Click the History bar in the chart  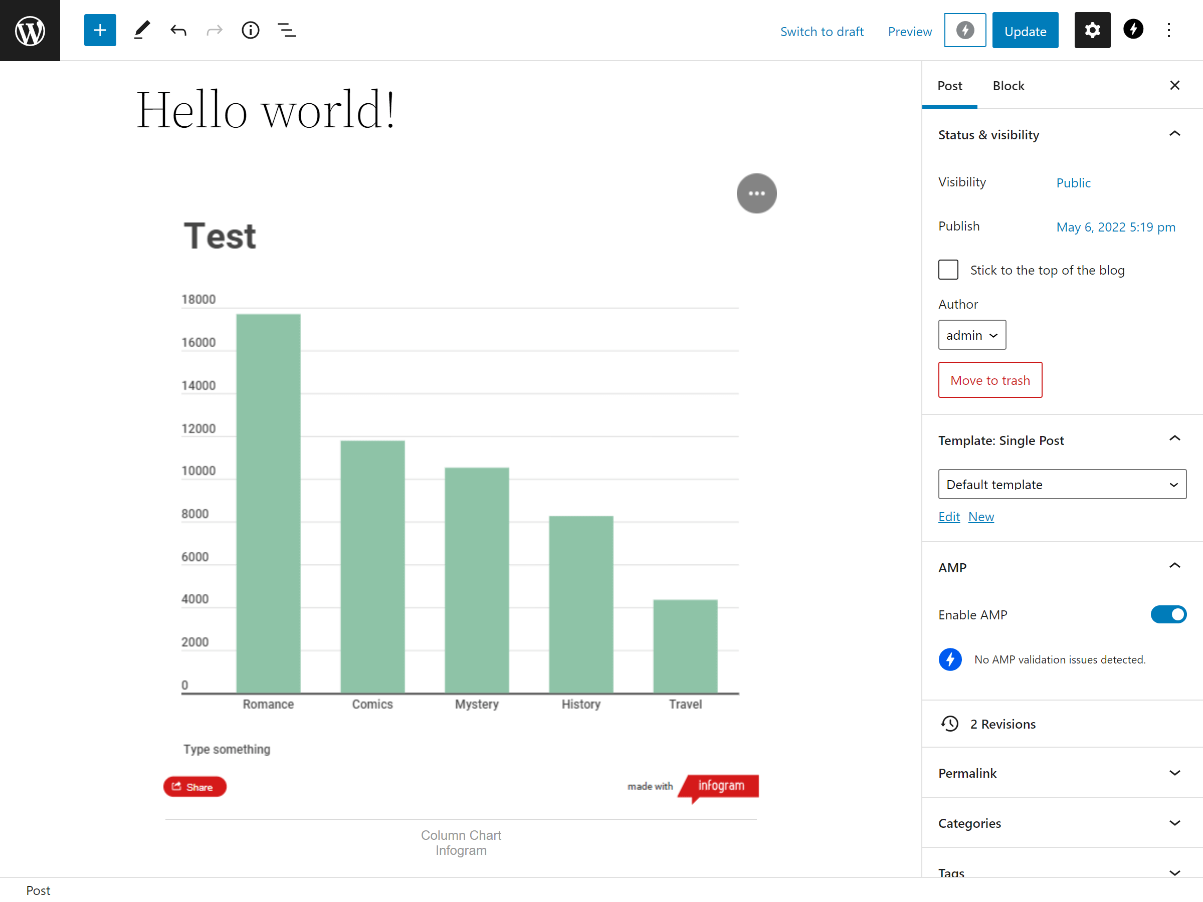click(581, 605)
